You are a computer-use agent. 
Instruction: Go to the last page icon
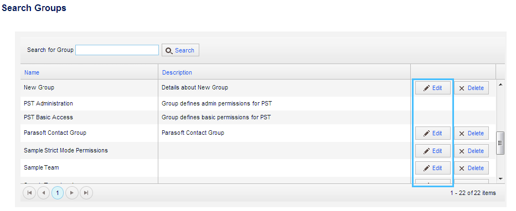pyautogui.click(x=86, y=193)
